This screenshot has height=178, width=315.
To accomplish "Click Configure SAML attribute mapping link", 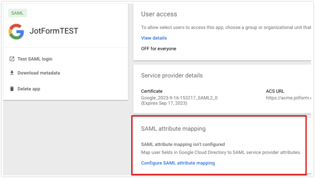I will pyautogui.click(x=178, y=163).
